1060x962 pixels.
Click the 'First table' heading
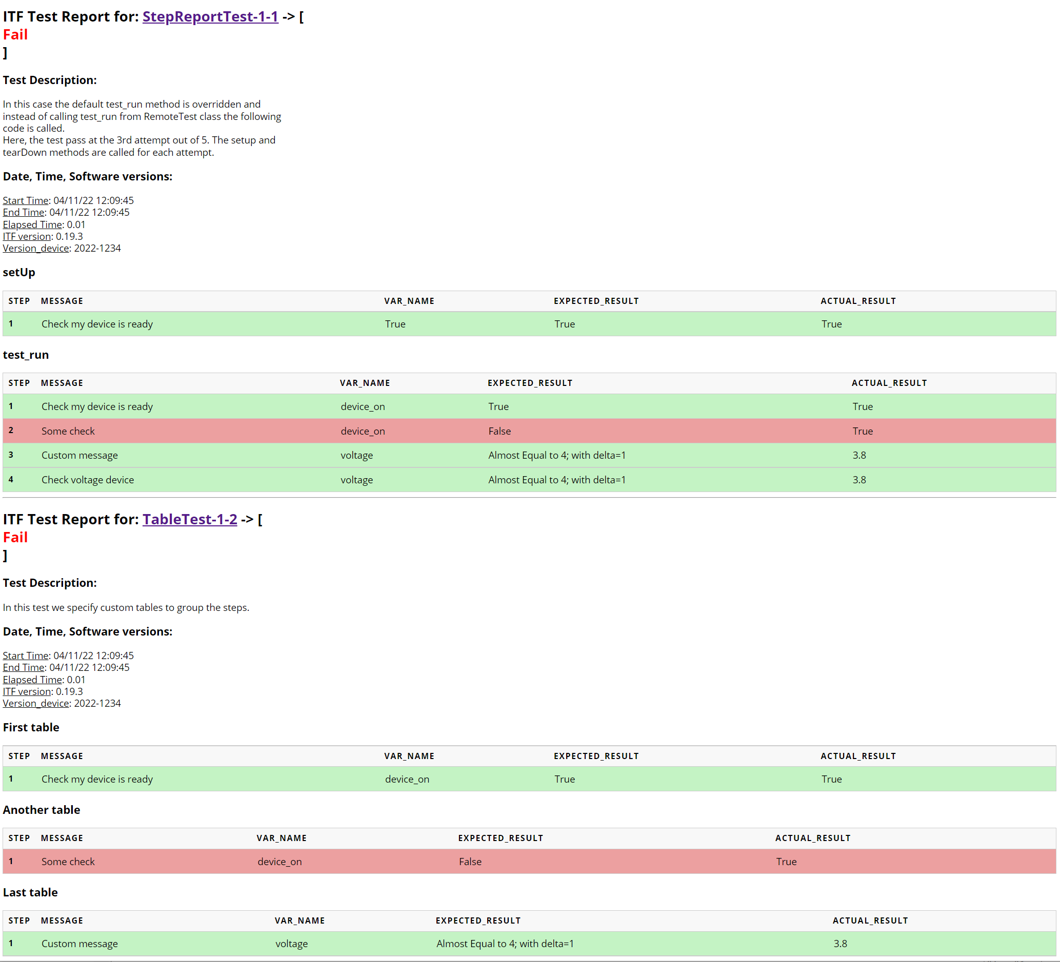click(31, 727)
